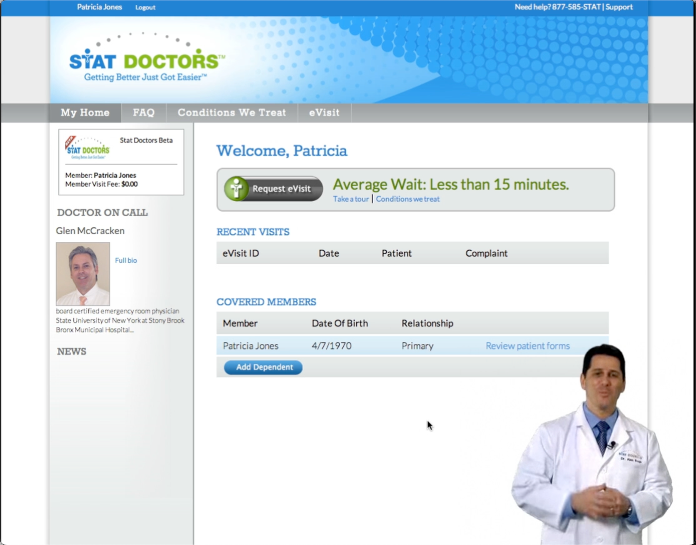
Task: Open the Take a tour link
Action: [350, 199]
